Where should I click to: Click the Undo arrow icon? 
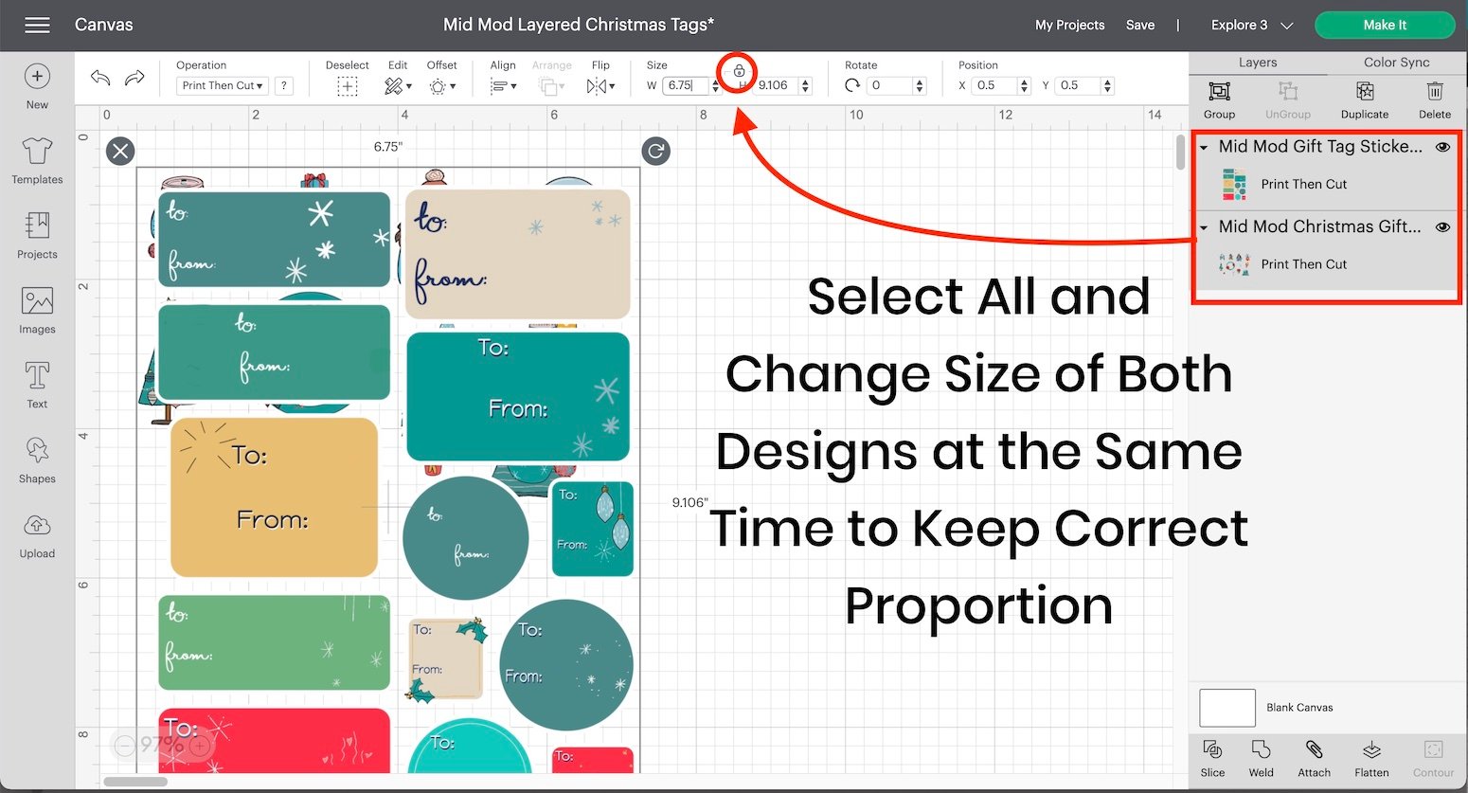[100, 78]
